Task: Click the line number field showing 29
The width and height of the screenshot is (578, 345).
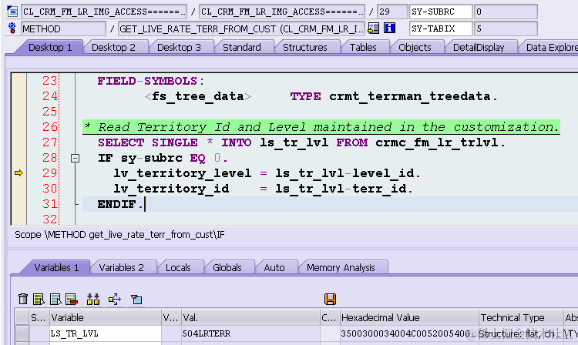Action: 392,12
